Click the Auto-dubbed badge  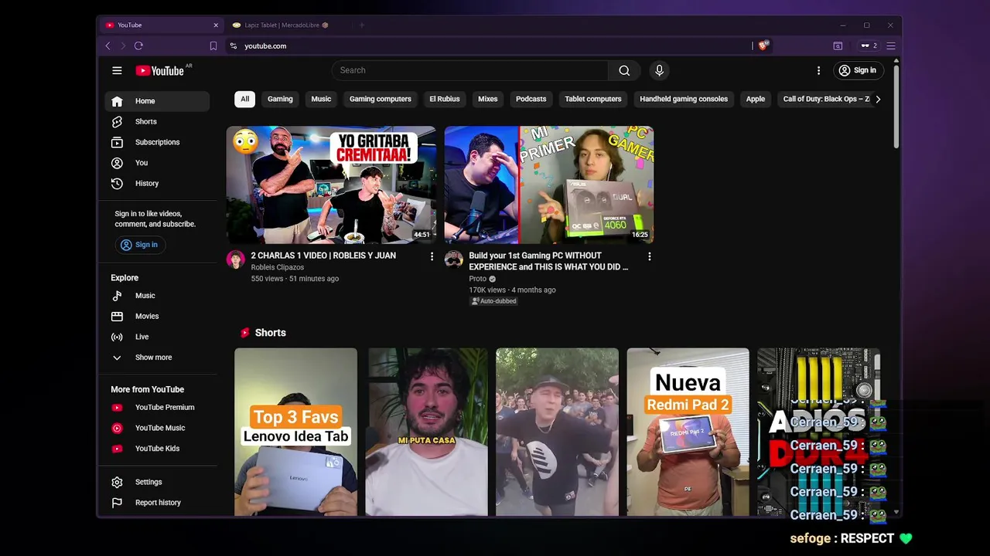(493, 301)
